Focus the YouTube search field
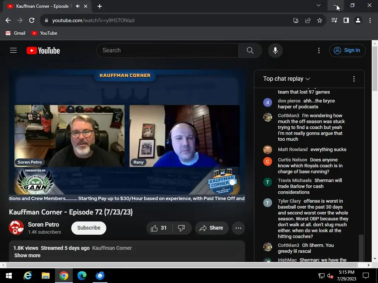This screenshot has width=378, height=283. (168, 50)
